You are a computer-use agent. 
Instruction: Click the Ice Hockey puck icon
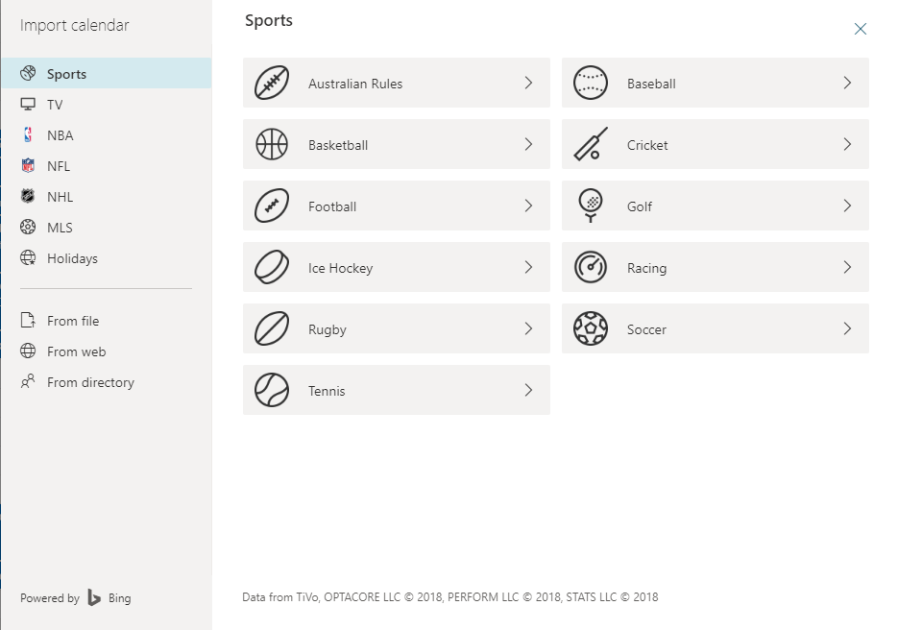(272, 268)
